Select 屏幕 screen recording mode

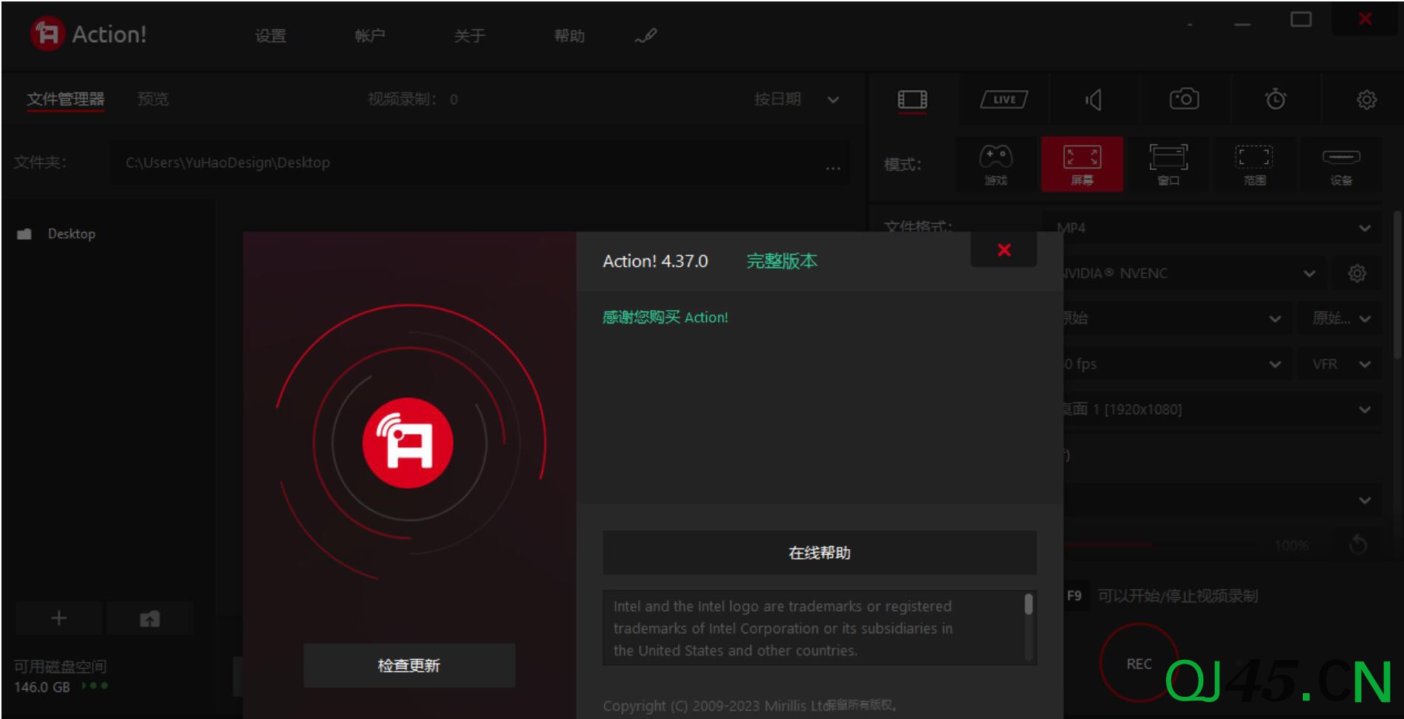coord(1082,164)
